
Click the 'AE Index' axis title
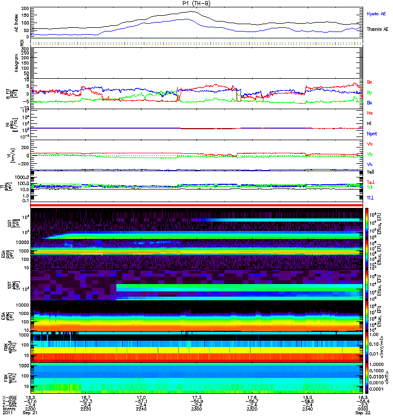coord(17,23)
